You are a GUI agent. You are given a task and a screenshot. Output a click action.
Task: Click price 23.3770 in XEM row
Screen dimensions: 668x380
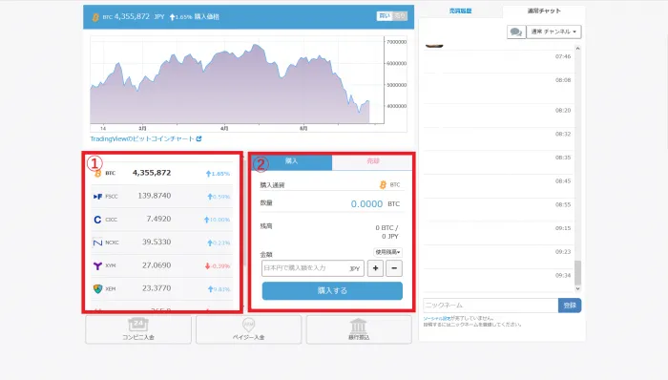click(x=157, y=288)
